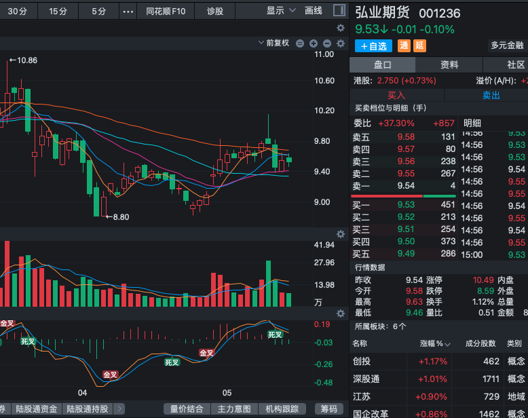Open main chart settings gear
The image size is (528, 418).
point(341,28)
